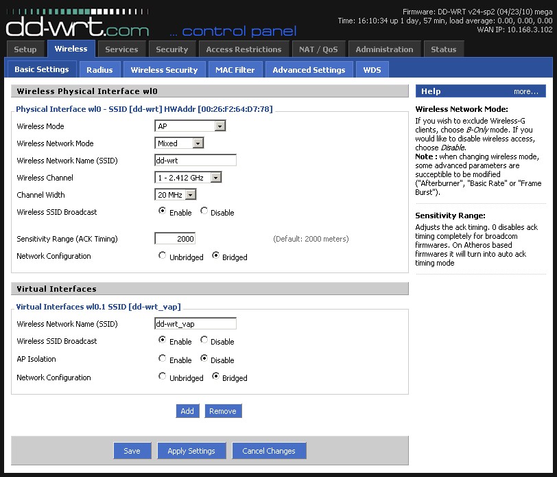
Task: Open the Wireless tab
Action: 71,49
